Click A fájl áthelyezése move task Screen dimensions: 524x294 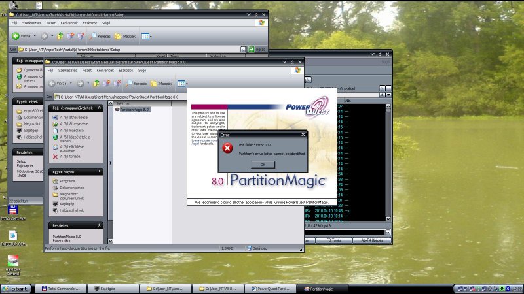(x=71, y=124)
